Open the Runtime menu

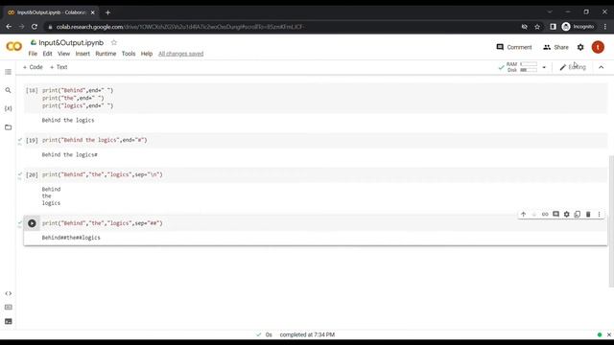[106, 54]
